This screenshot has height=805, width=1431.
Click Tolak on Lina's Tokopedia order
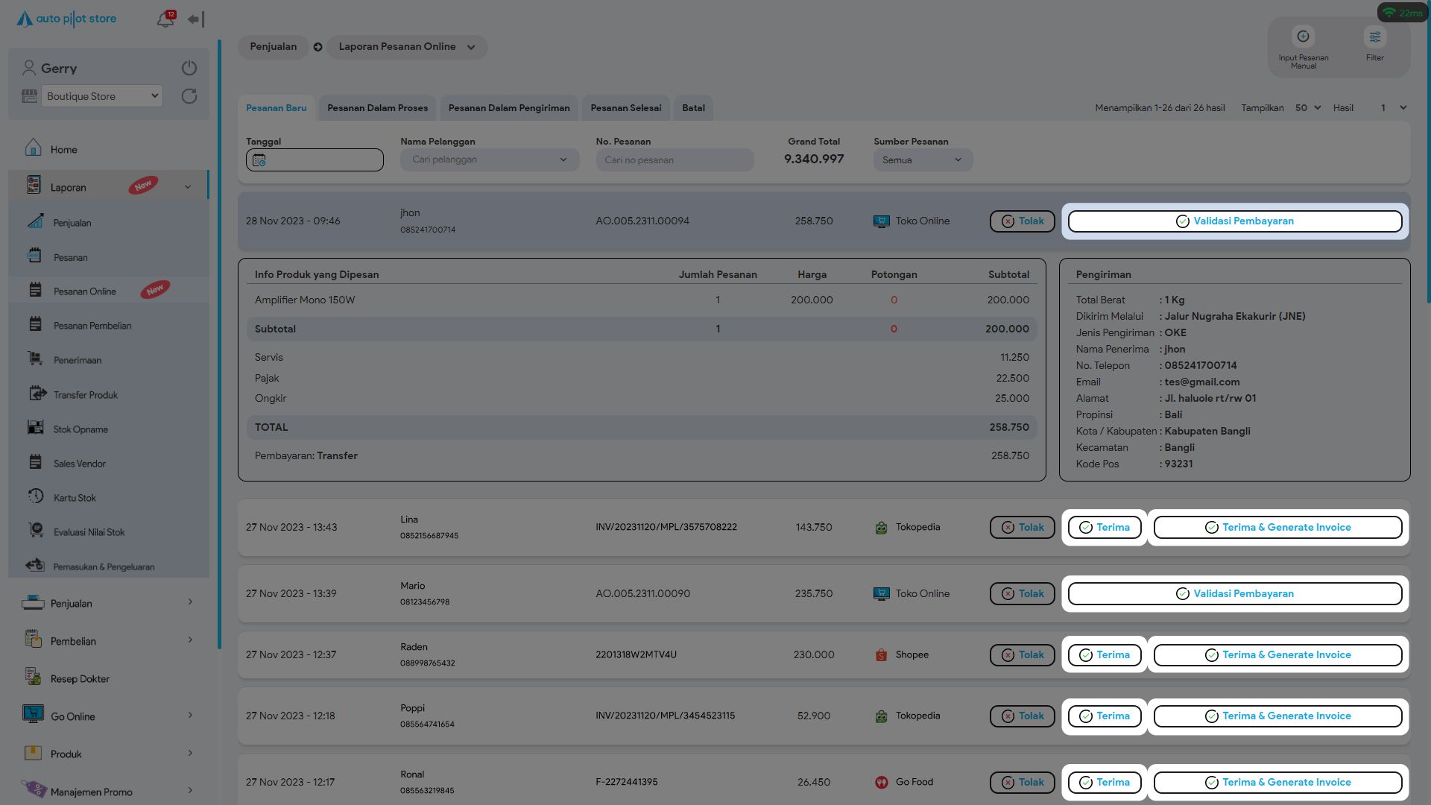click(1022, 528)
